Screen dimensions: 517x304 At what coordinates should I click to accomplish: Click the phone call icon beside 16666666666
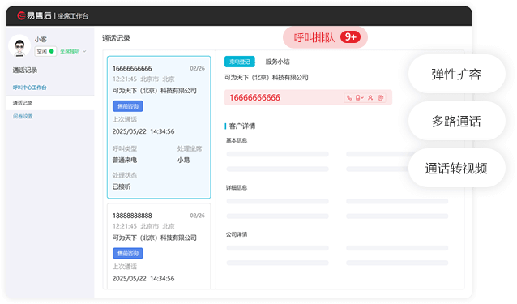[x=349, y=98]
